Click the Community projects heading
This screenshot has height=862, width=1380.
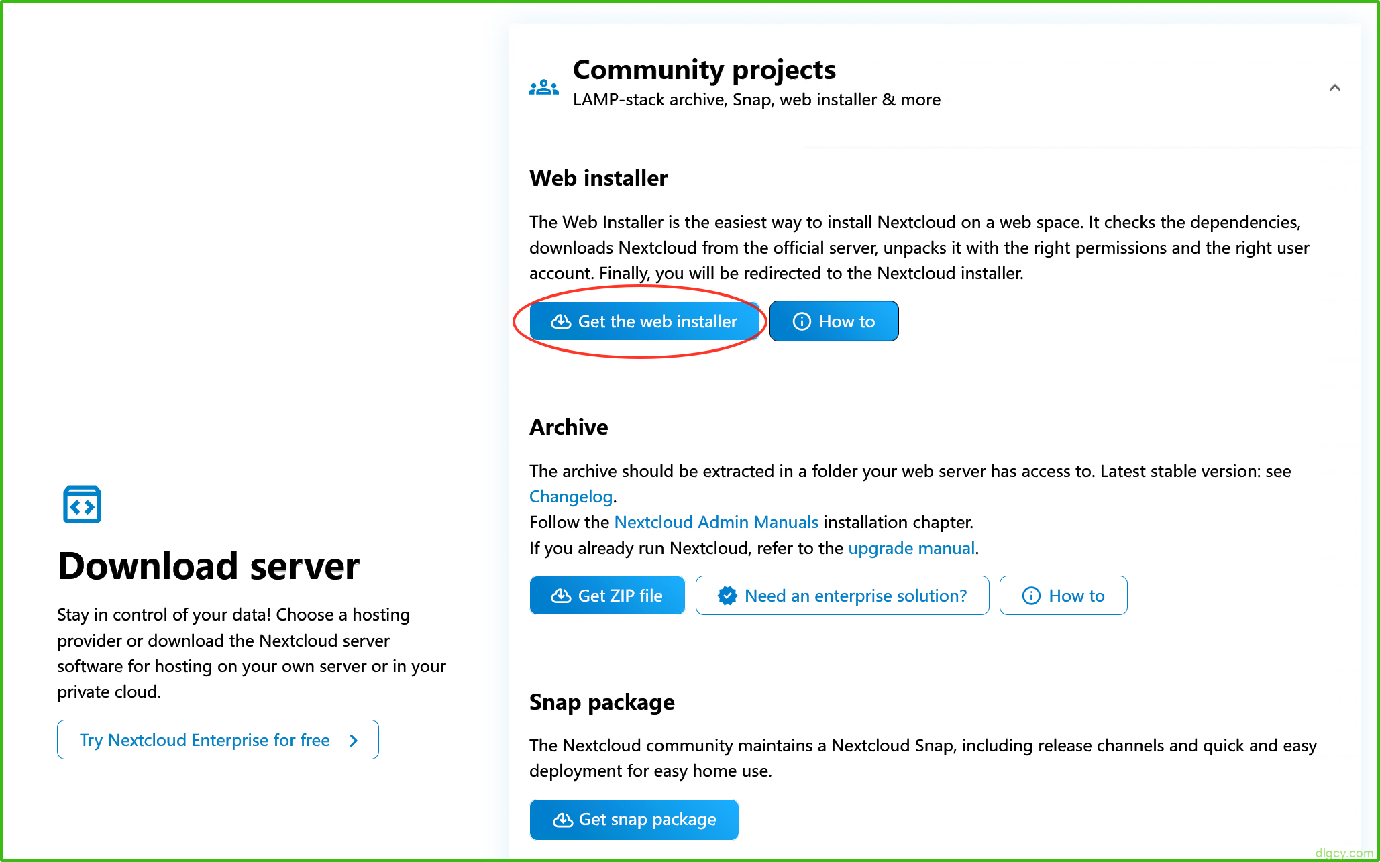tap(704, 70)
